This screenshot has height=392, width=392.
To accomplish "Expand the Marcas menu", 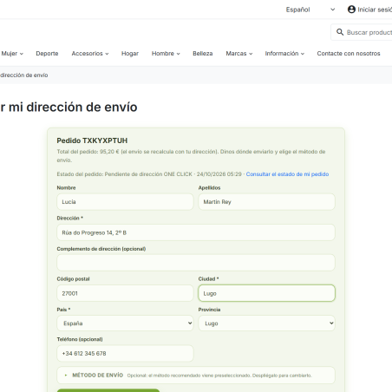I will pyautogui.click(x=239, y=54).
